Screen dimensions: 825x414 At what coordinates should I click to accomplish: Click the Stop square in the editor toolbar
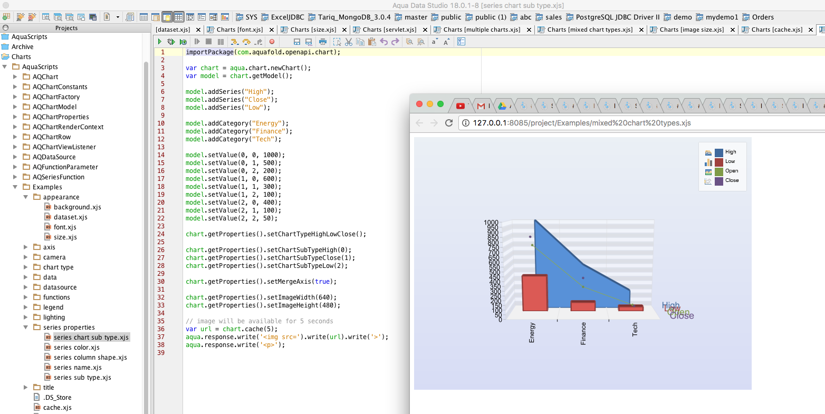click(209, 42)
